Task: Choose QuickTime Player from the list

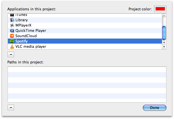Action: (31, 30)
